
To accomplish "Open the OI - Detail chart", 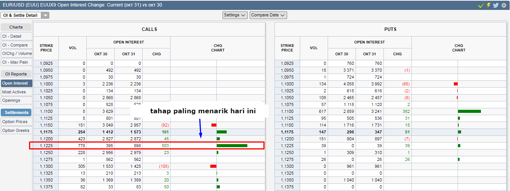I will pyautogui.click(x=16, y=36).
